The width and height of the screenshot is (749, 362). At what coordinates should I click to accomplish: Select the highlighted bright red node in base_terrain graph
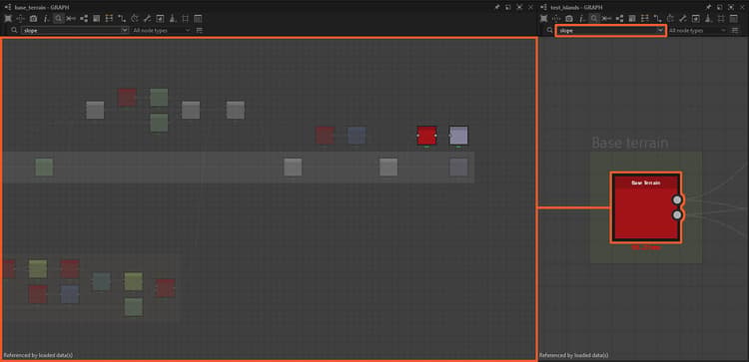426,136
